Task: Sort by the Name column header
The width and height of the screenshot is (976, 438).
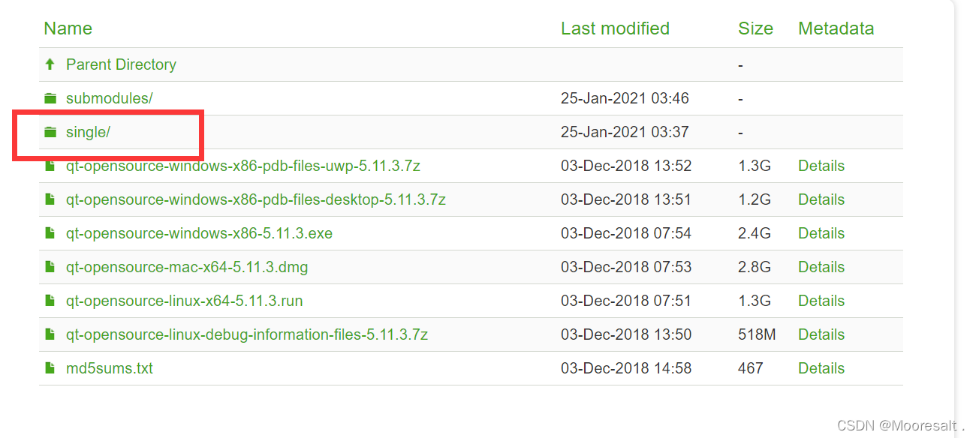Action: tap(68, 28)
